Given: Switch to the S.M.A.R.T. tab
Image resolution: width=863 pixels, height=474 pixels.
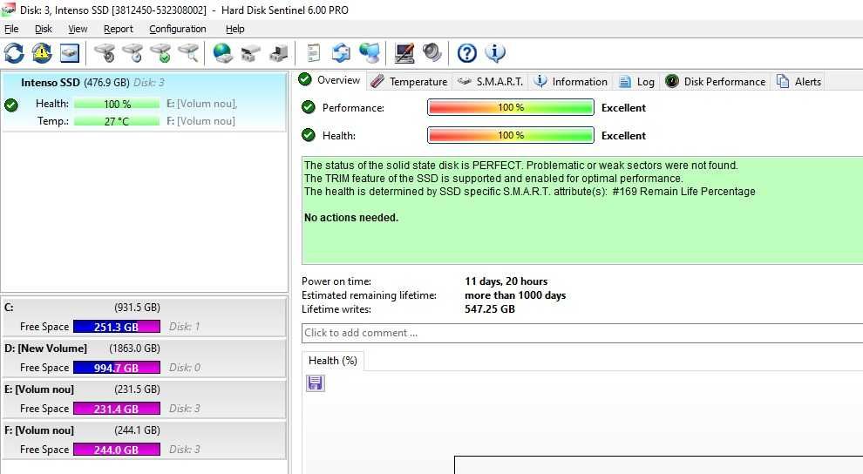Looking at the screenshot, I should [x=490, y=81].
